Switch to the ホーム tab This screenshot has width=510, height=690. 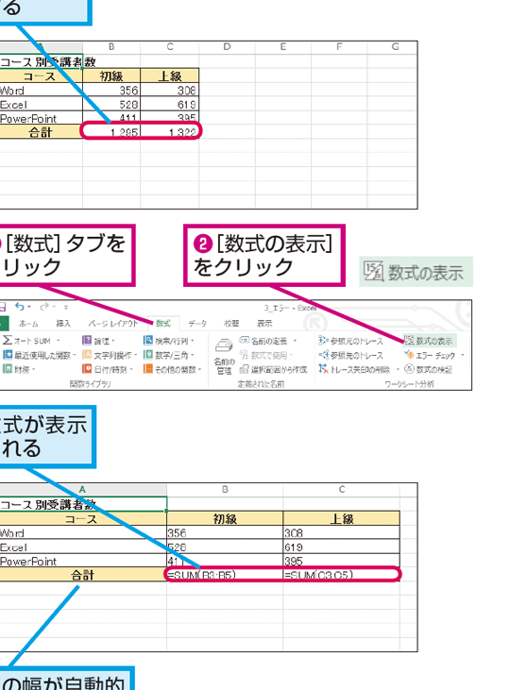(28, 324)
